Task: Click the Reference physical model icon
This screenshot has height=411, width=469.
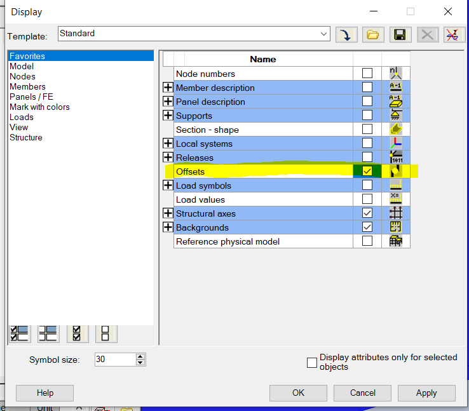Action: point(396,241)
